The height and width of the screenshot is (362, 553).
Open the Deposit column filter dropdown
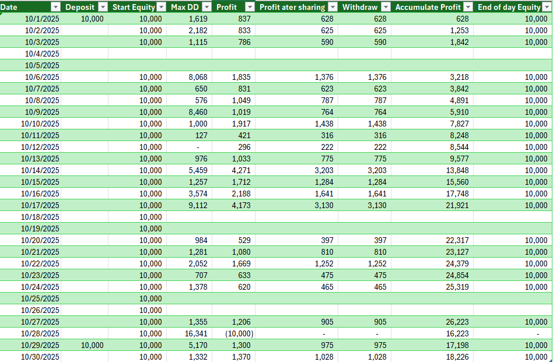pyautogui.click(x=103, y=7)
